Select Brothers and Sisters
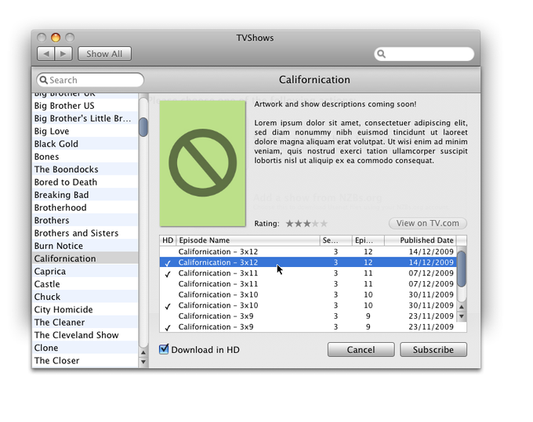The height and width of the screenshot is (422, 533). tap(85, 233)
